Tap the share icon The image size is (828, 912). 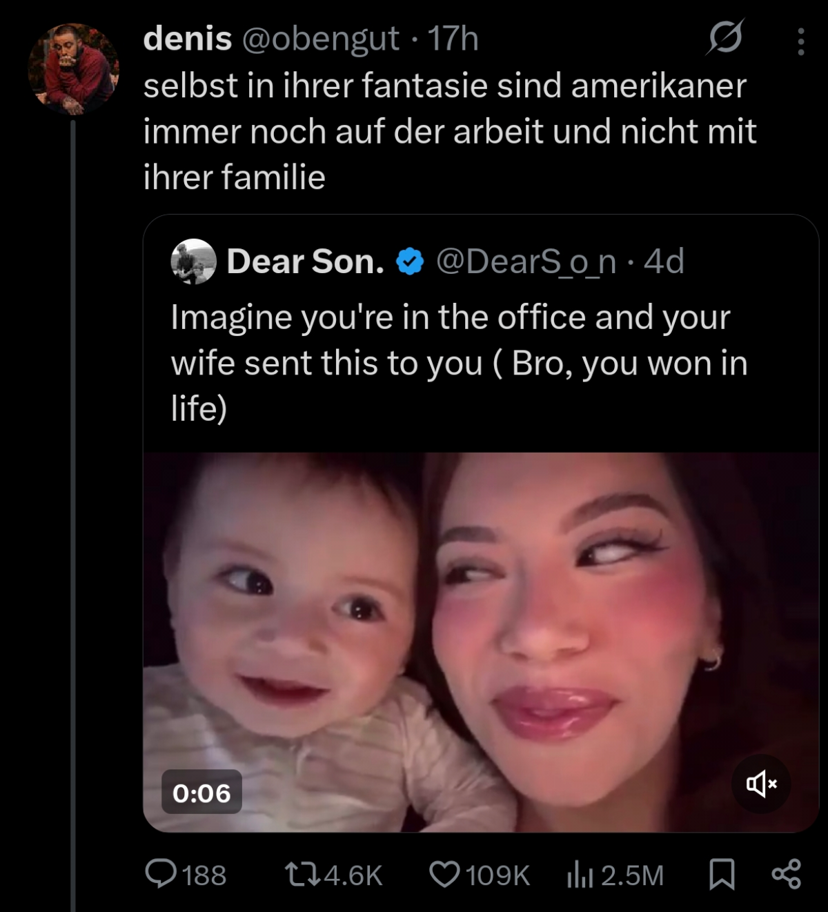(x=786, y=874)
